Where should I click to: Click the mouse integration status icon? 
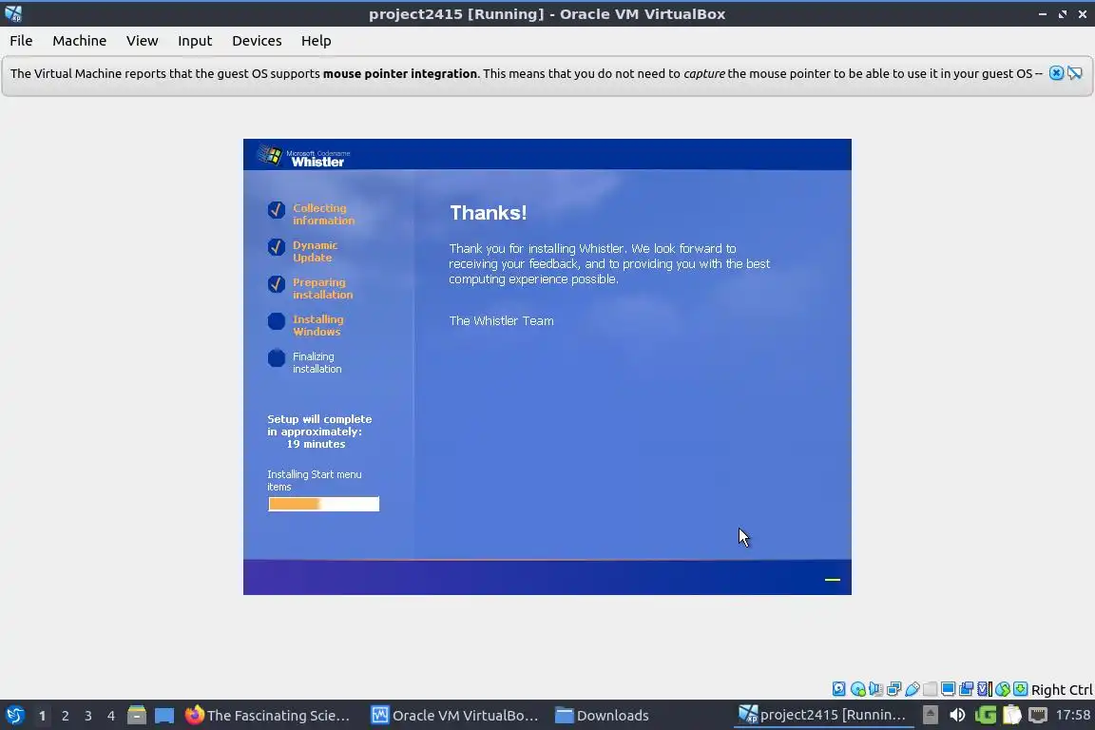click(1003, 689)
